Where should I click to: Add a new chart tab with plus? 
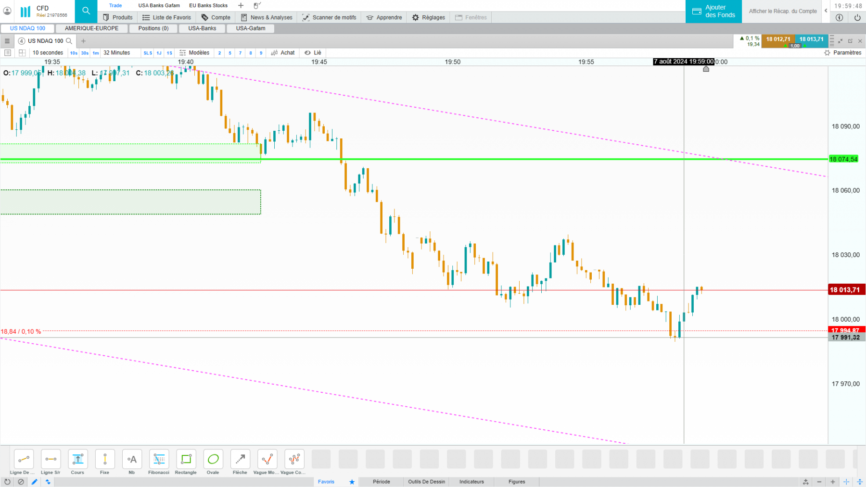[x=83, y=41]
